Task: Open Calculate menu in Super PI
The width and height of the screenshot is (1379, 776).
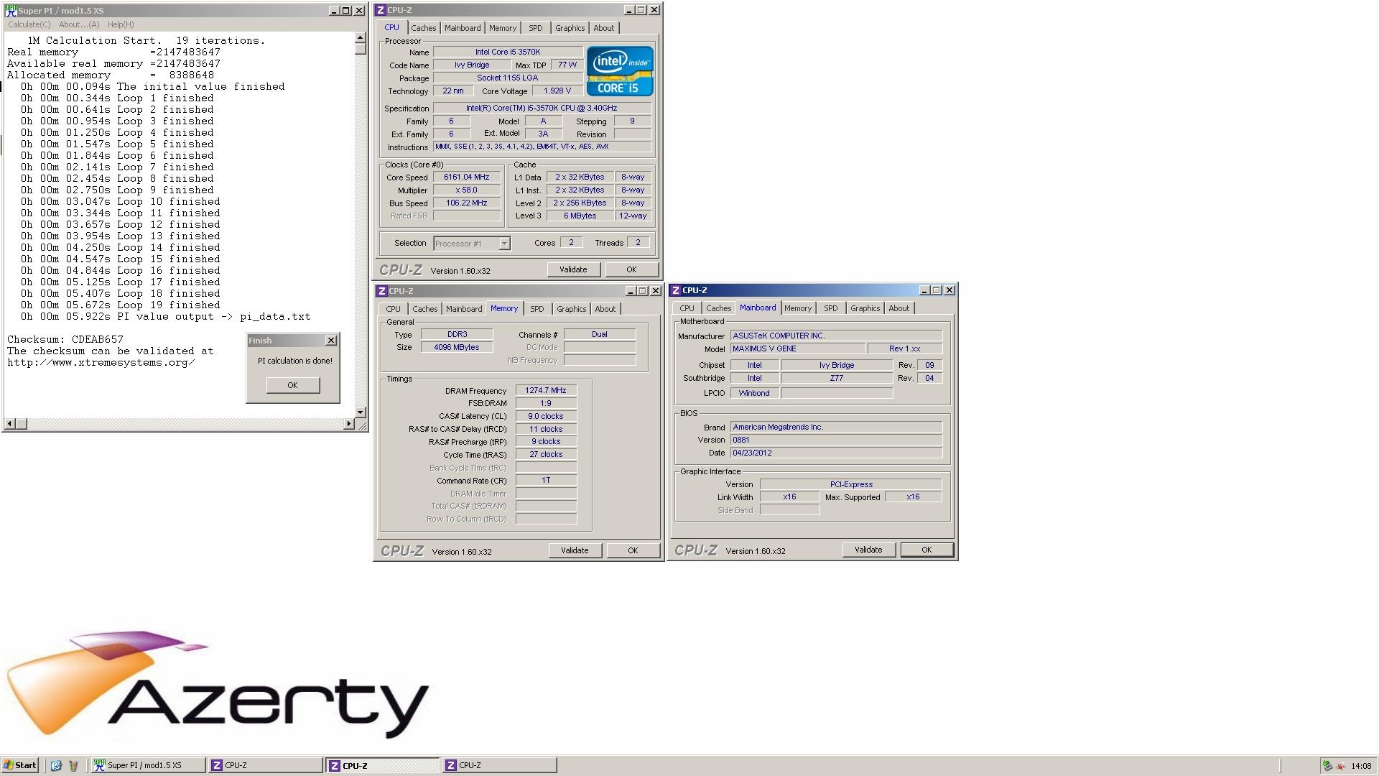Action: pos(29,24)
